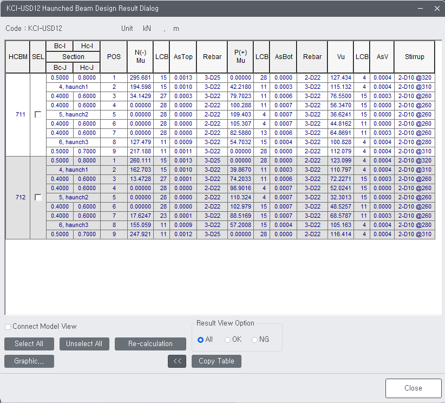Run Re-calculation
Screen dimensions: 445x403
[x=150, y=344]
